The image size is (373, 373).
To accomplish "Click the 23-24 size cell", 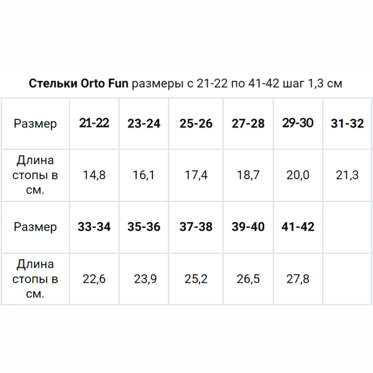I will click(144, 124).
